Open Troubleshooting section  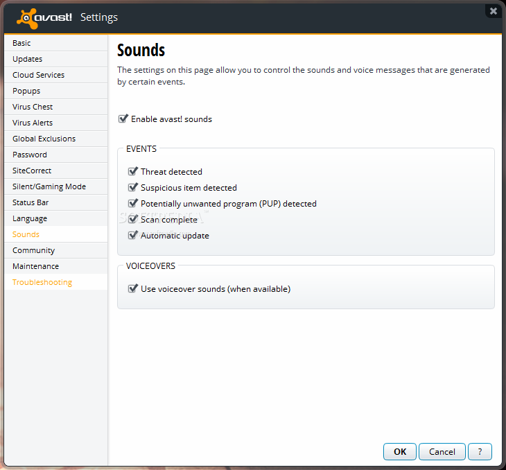[x=56, y=282]
